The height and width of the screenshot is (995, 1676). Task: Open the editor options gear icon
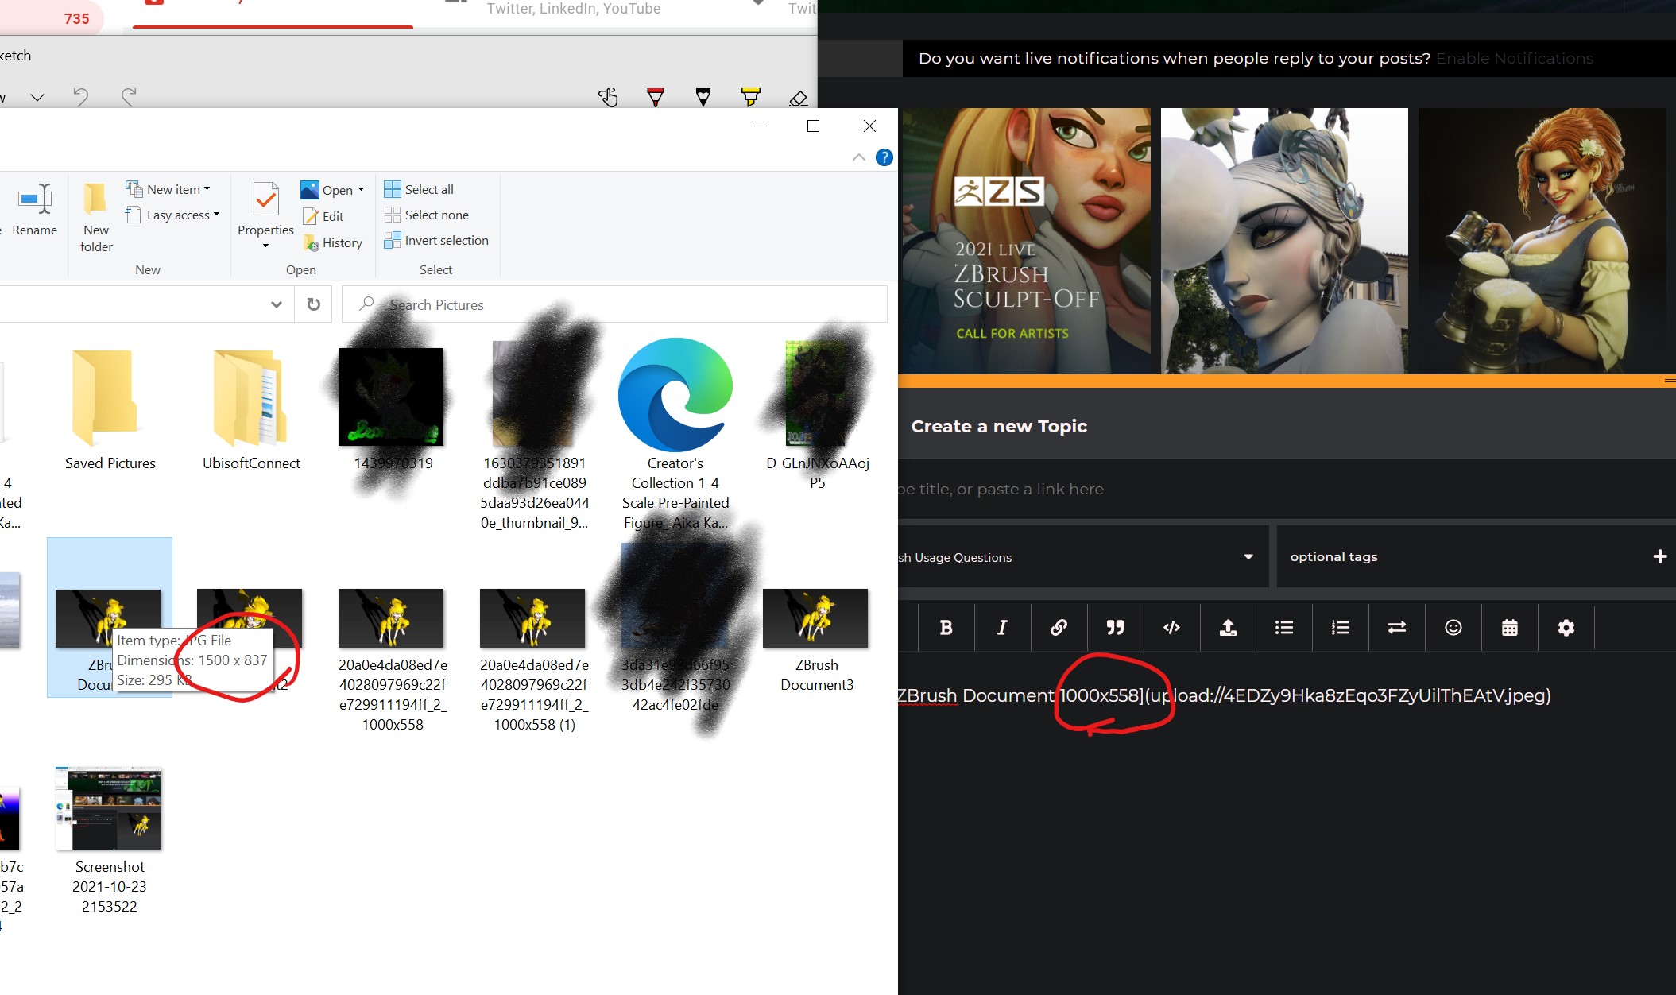coord(1566,628)
